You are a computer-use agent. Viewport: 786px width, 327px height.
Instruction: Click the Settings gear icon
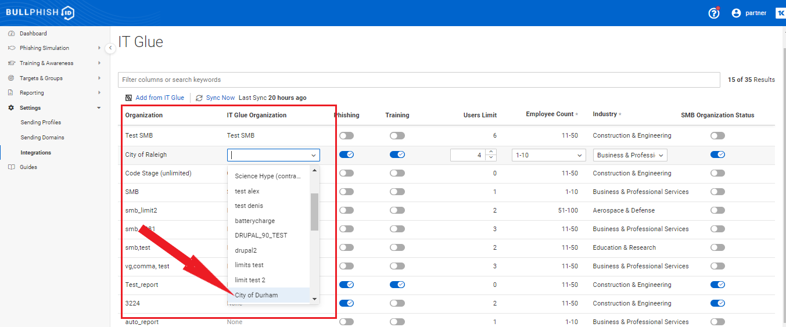[x=11, y=108]
